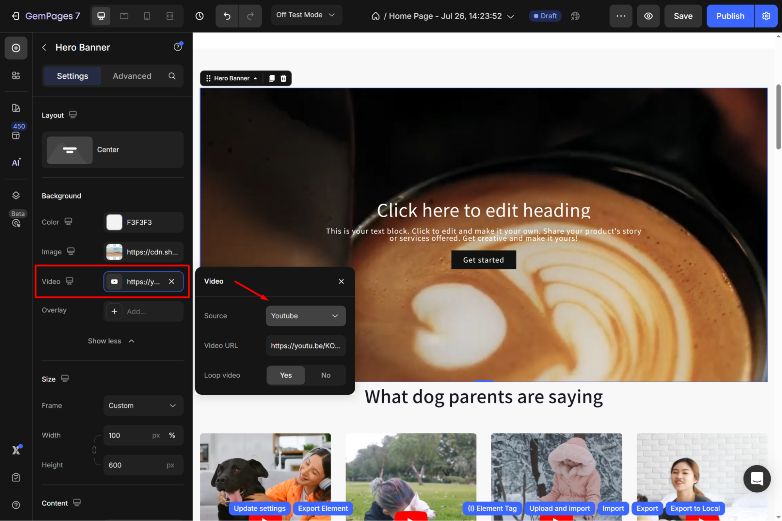Click the F3F3F3 background color swatch
782x521 pixels.
pyautogui.click(x=114, y=222)
